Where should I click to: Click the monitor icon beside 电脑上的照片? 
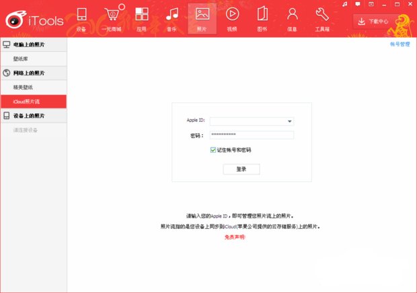(7, 44)
